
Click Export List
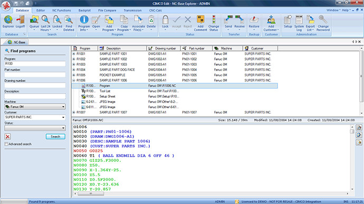pos(310,23)
